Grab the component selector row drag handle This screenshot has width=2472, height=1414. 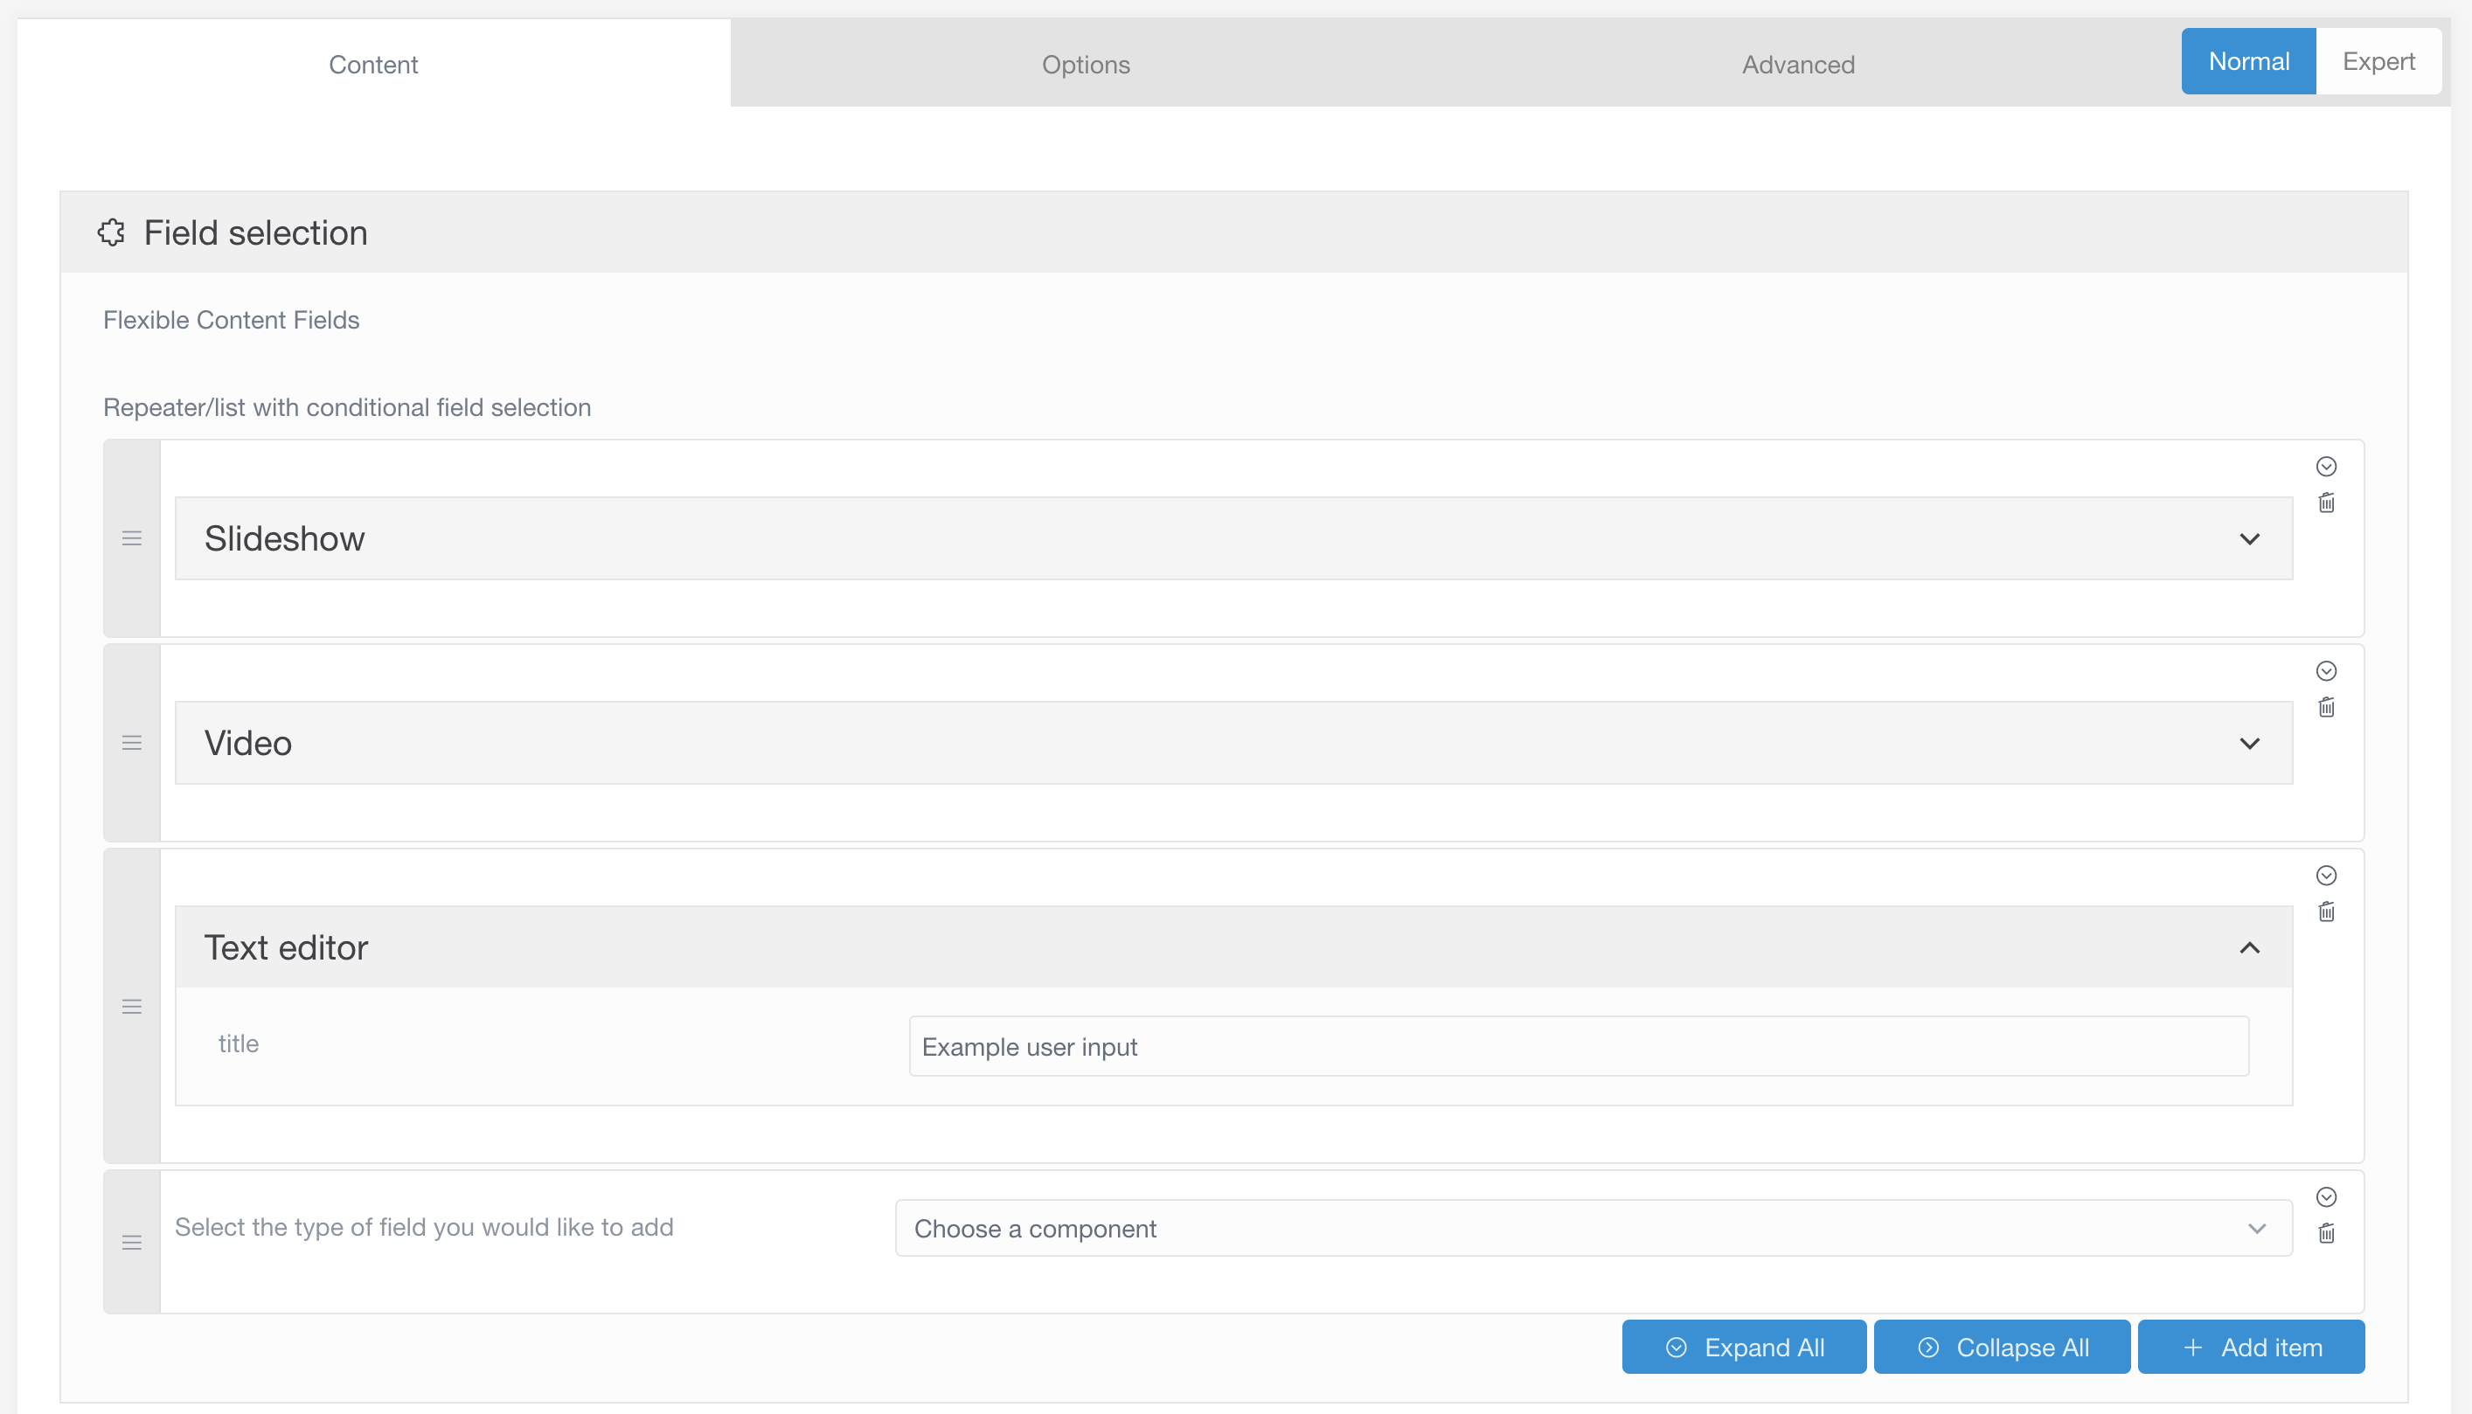pyautogui.click(x=132, y=1242)
